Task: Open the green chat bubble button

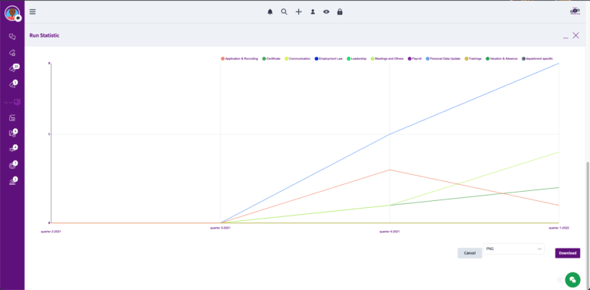Action: tap(572, 279)
